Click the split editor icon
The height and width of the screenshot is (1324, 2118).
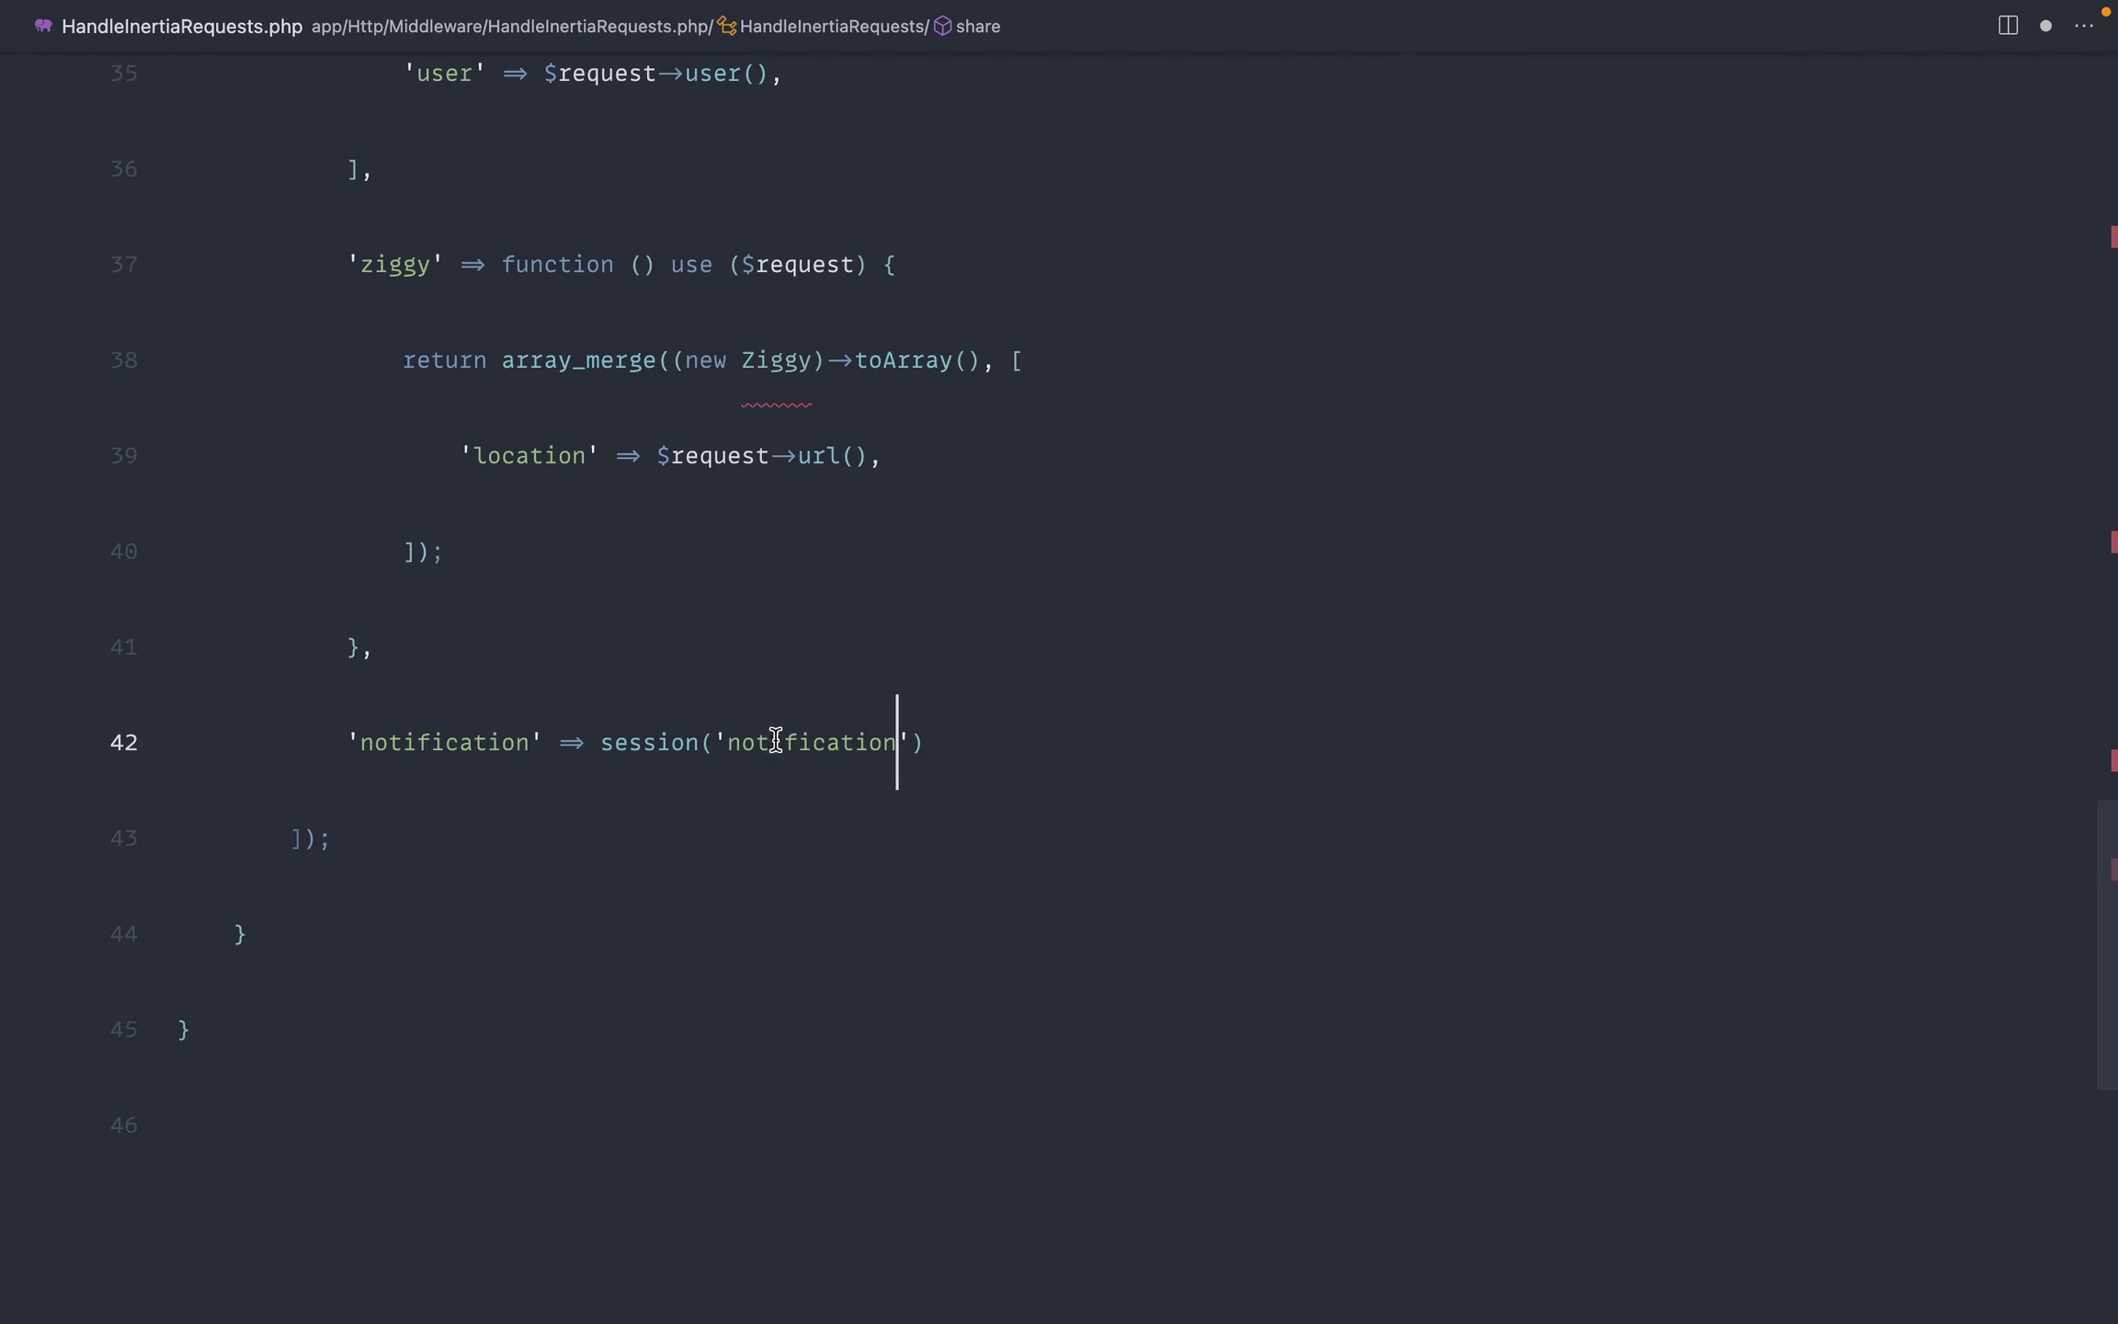[x=2008, y=26]
